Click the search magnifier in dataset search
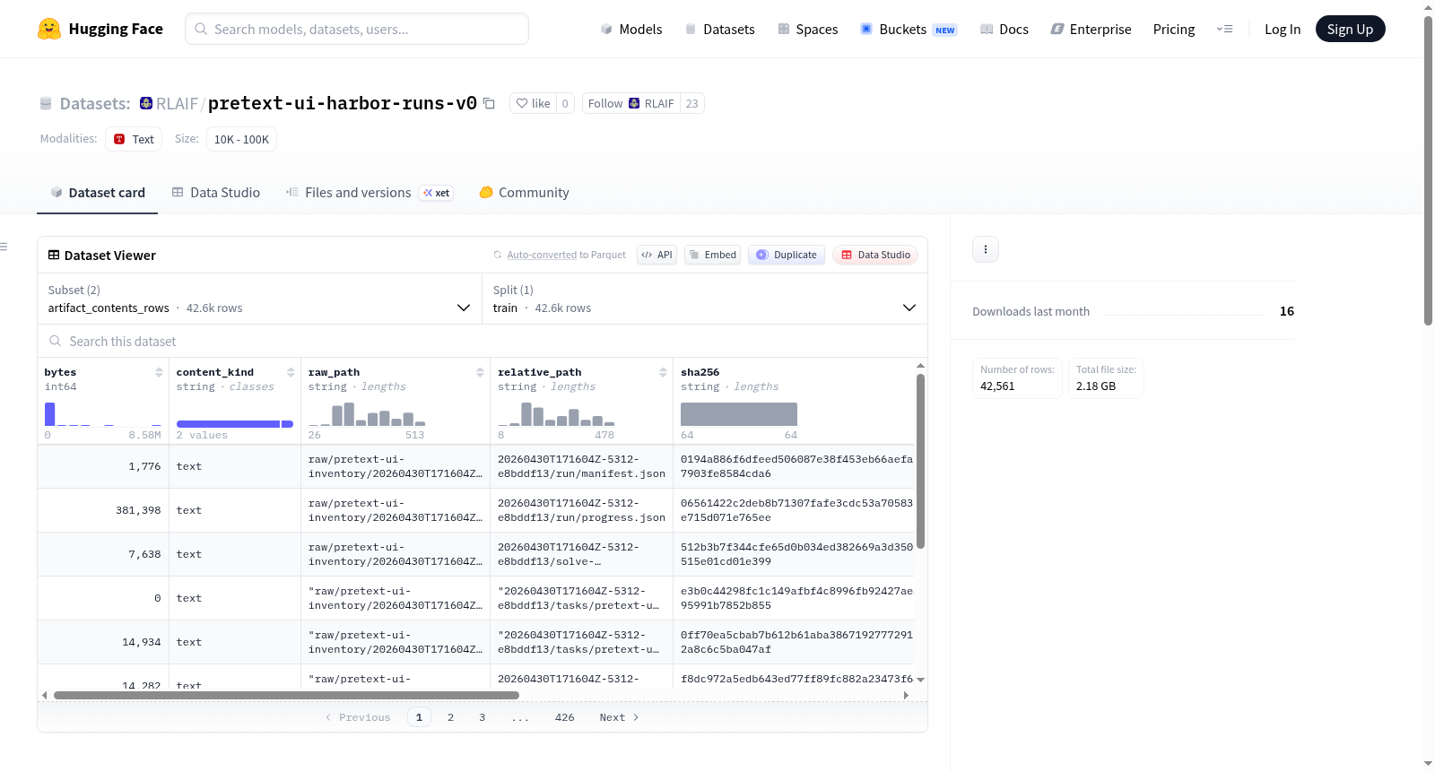The width and height of the screenshot is (1435, 772). [56, 341]
